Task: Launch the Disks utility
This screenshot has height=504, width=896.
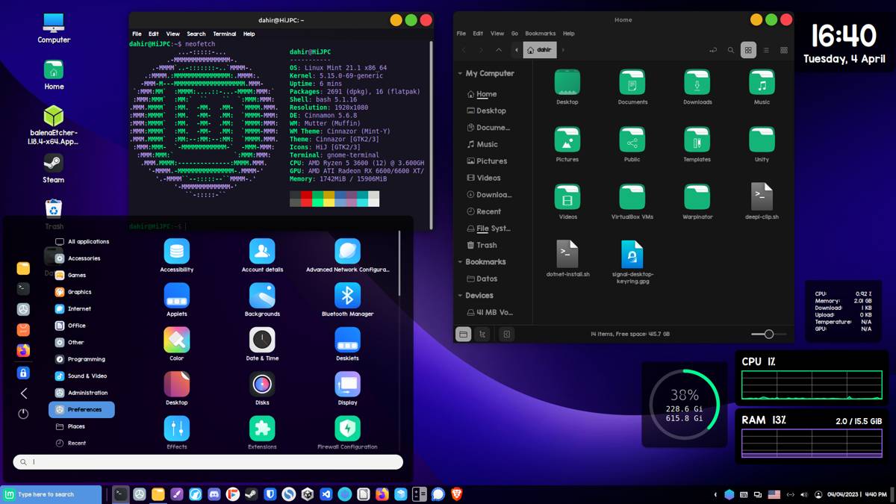Action: (x=262, y=388)
